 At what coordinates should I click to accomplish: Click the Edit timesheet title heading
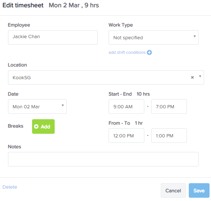[x=23, y=5]
